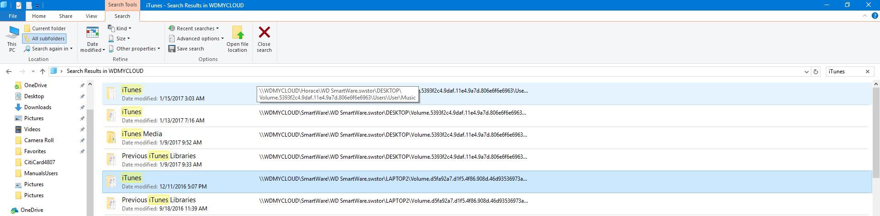The image size is (880, 216).
Task: Clear the search box with X
Action: pos(867,71)
